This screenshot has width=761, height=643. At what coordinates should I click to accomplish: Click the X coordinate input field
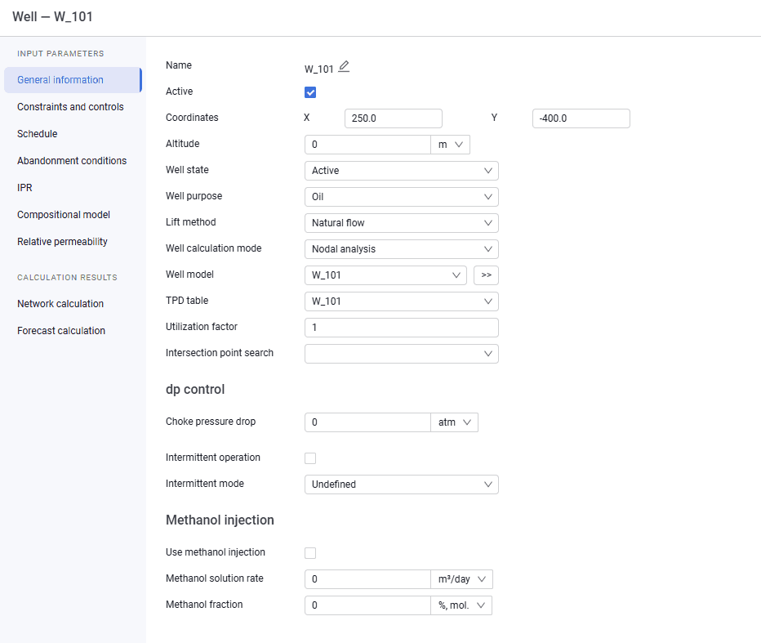[393, 118]
